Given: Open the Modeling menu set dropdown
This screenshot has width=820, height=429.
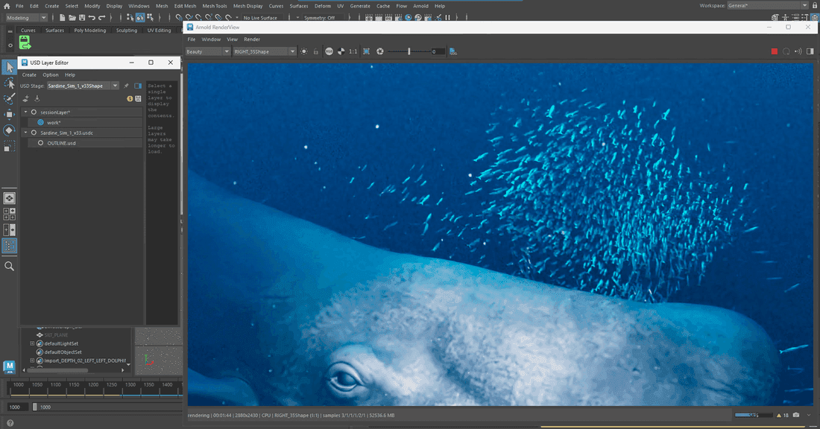Looking at the screenshot, I should click(x=26, y=18).
